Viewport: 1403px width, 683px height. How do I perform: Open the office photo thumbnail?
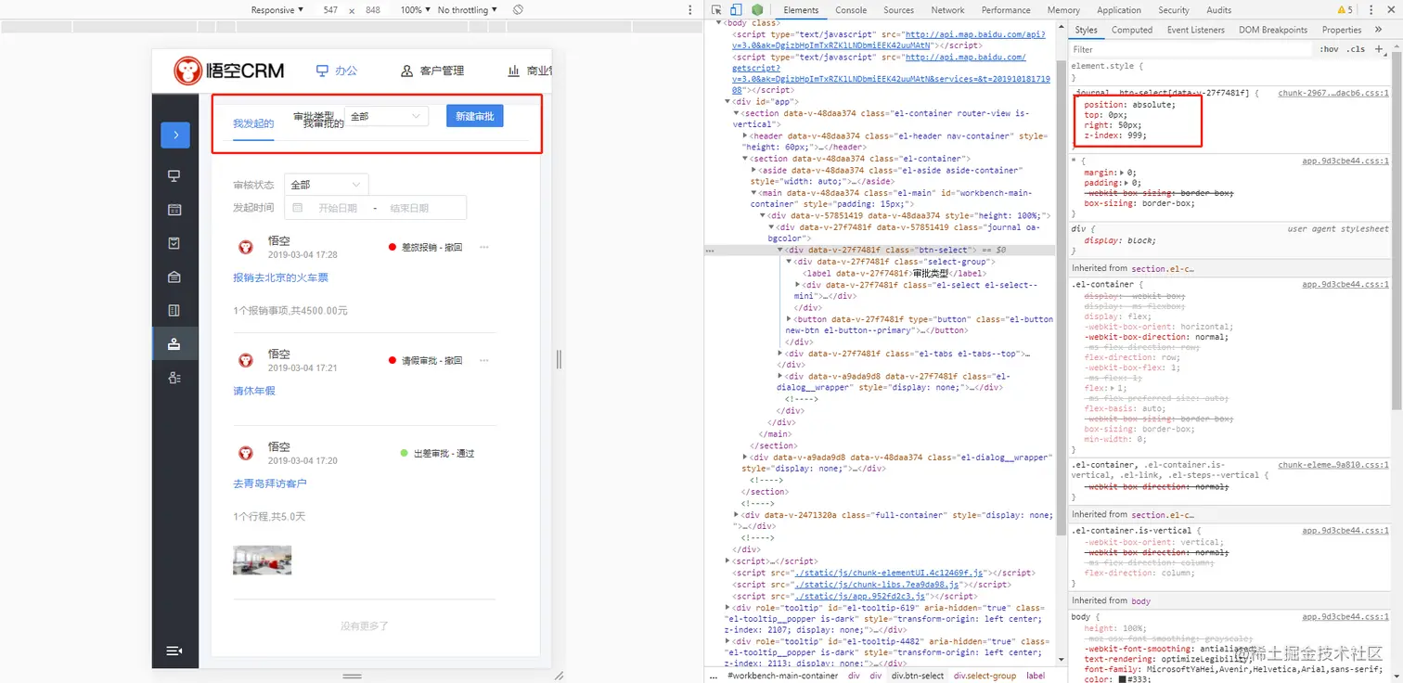pos(262,561)
